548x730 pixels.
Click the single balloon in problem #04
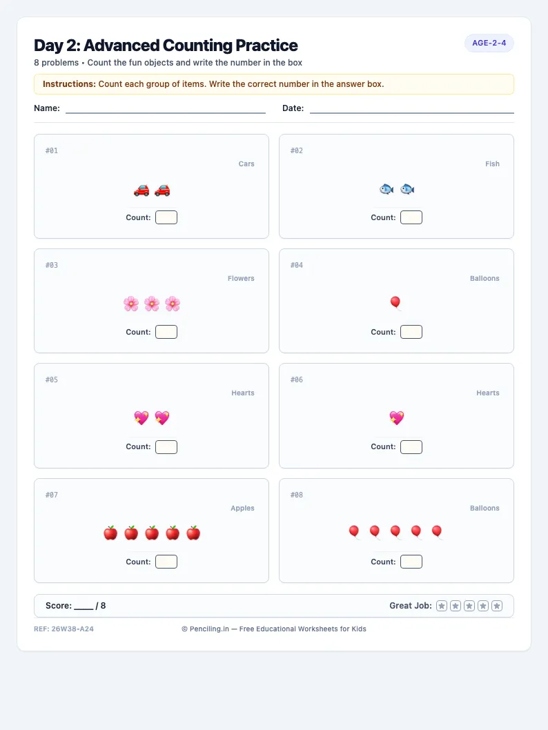395,303
